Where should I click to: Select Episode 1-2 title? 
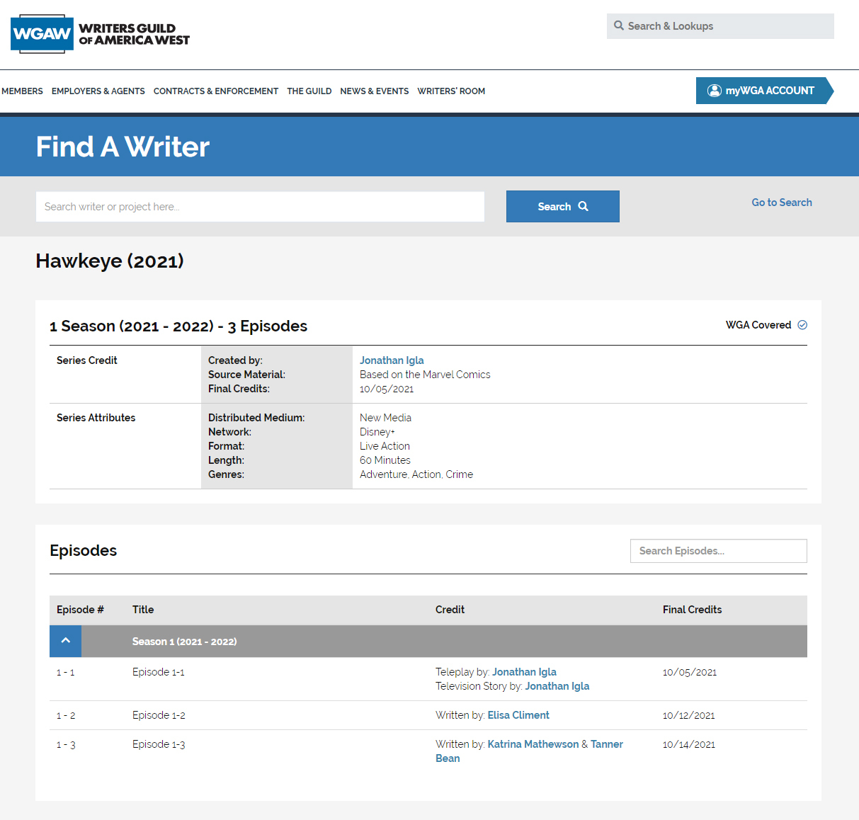click(159, 715)
